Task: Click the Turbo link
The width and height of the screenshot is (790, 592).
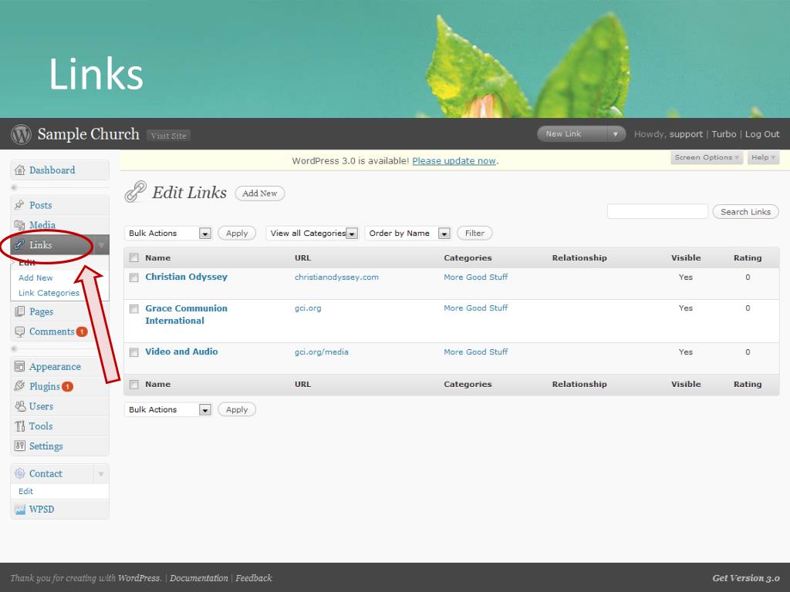Action: [x=724, y=134]
